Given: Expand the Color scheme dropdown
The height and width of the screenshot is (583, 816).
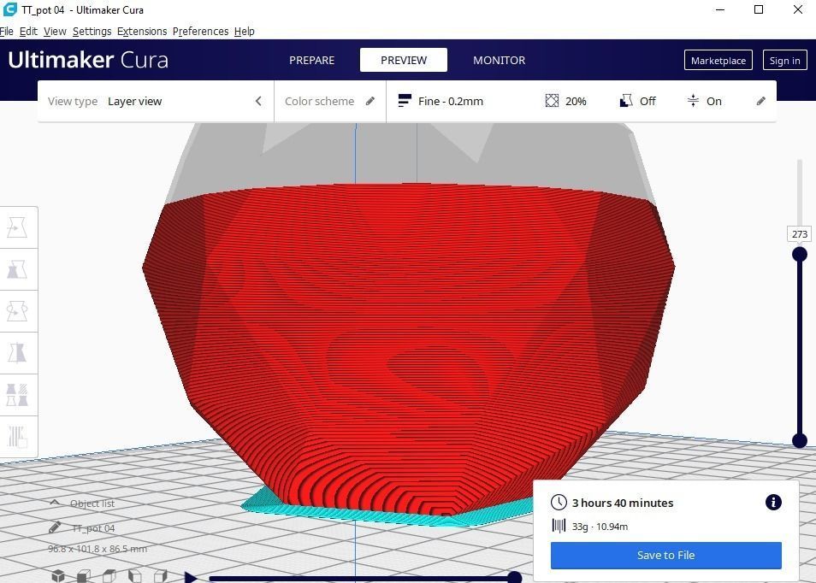Looking at the screenshot, I should tap(329, 101).
